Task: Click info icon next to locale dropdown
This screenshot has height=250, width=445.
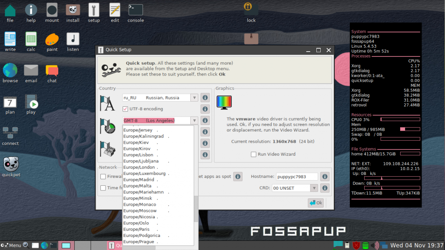Action: click(x=205, y=98)
